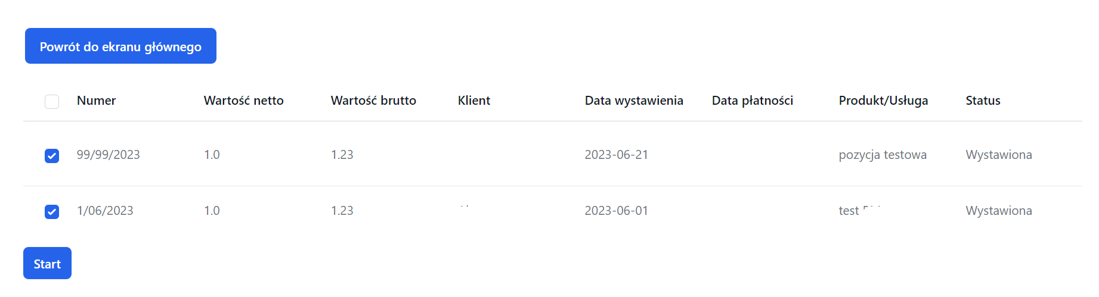Click the Wartość netto column header
Viewport: 1099px width, 297px height.
pyautogui.click(x=243, y=101)
